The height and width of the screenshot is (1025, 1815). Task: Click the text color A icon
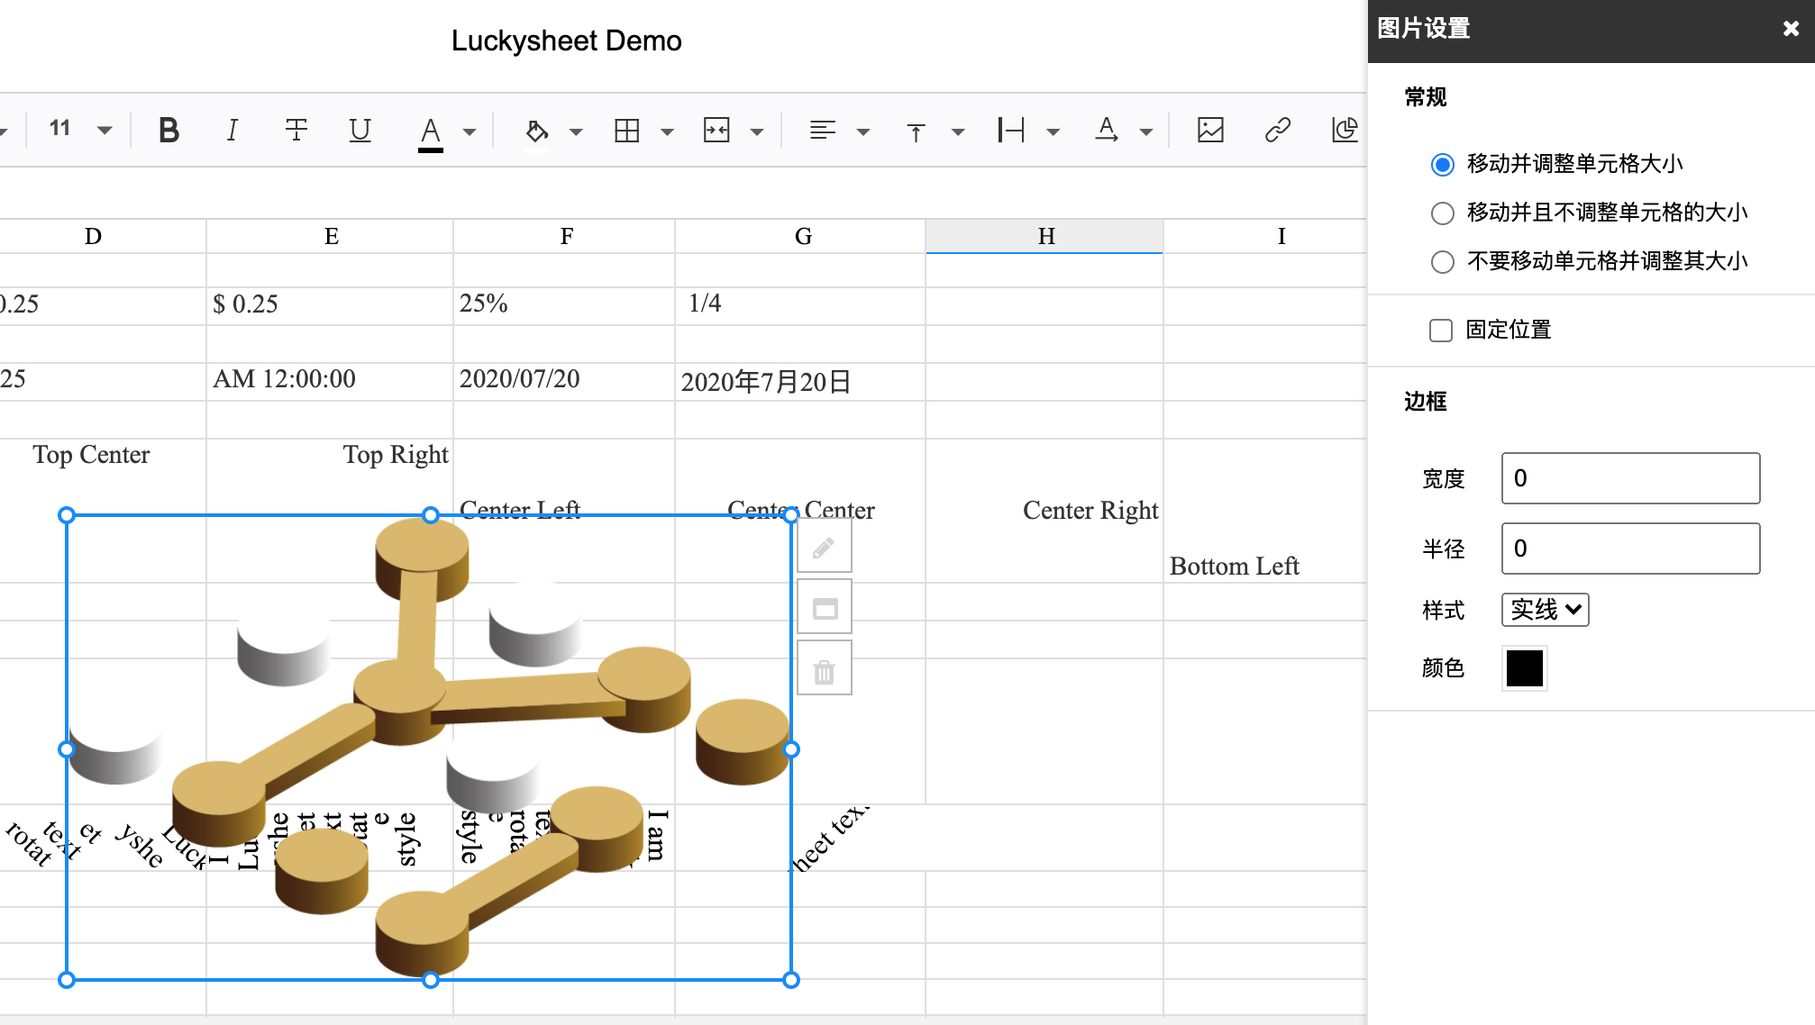(431, 132)
